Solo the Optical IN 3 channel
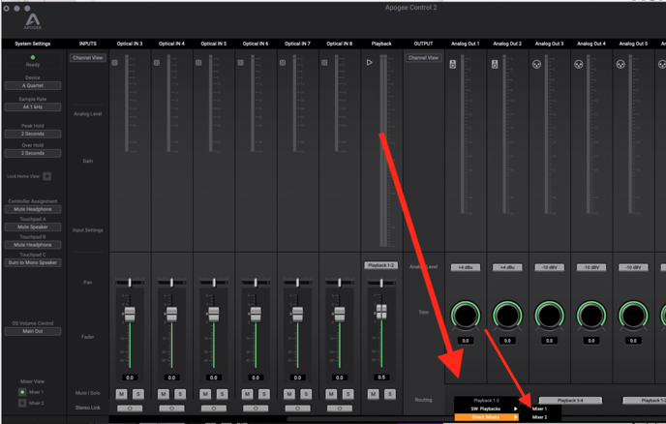 point(138,394)
